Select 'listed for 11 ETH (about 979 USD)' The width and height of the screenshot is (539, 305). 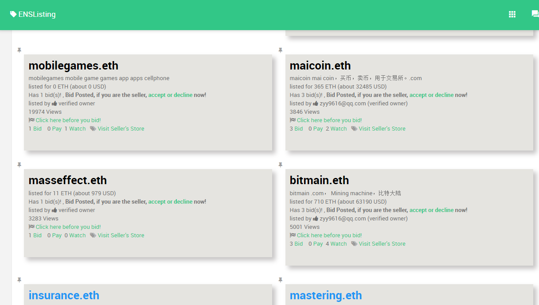pyautogui.click(x=72, y=193)
